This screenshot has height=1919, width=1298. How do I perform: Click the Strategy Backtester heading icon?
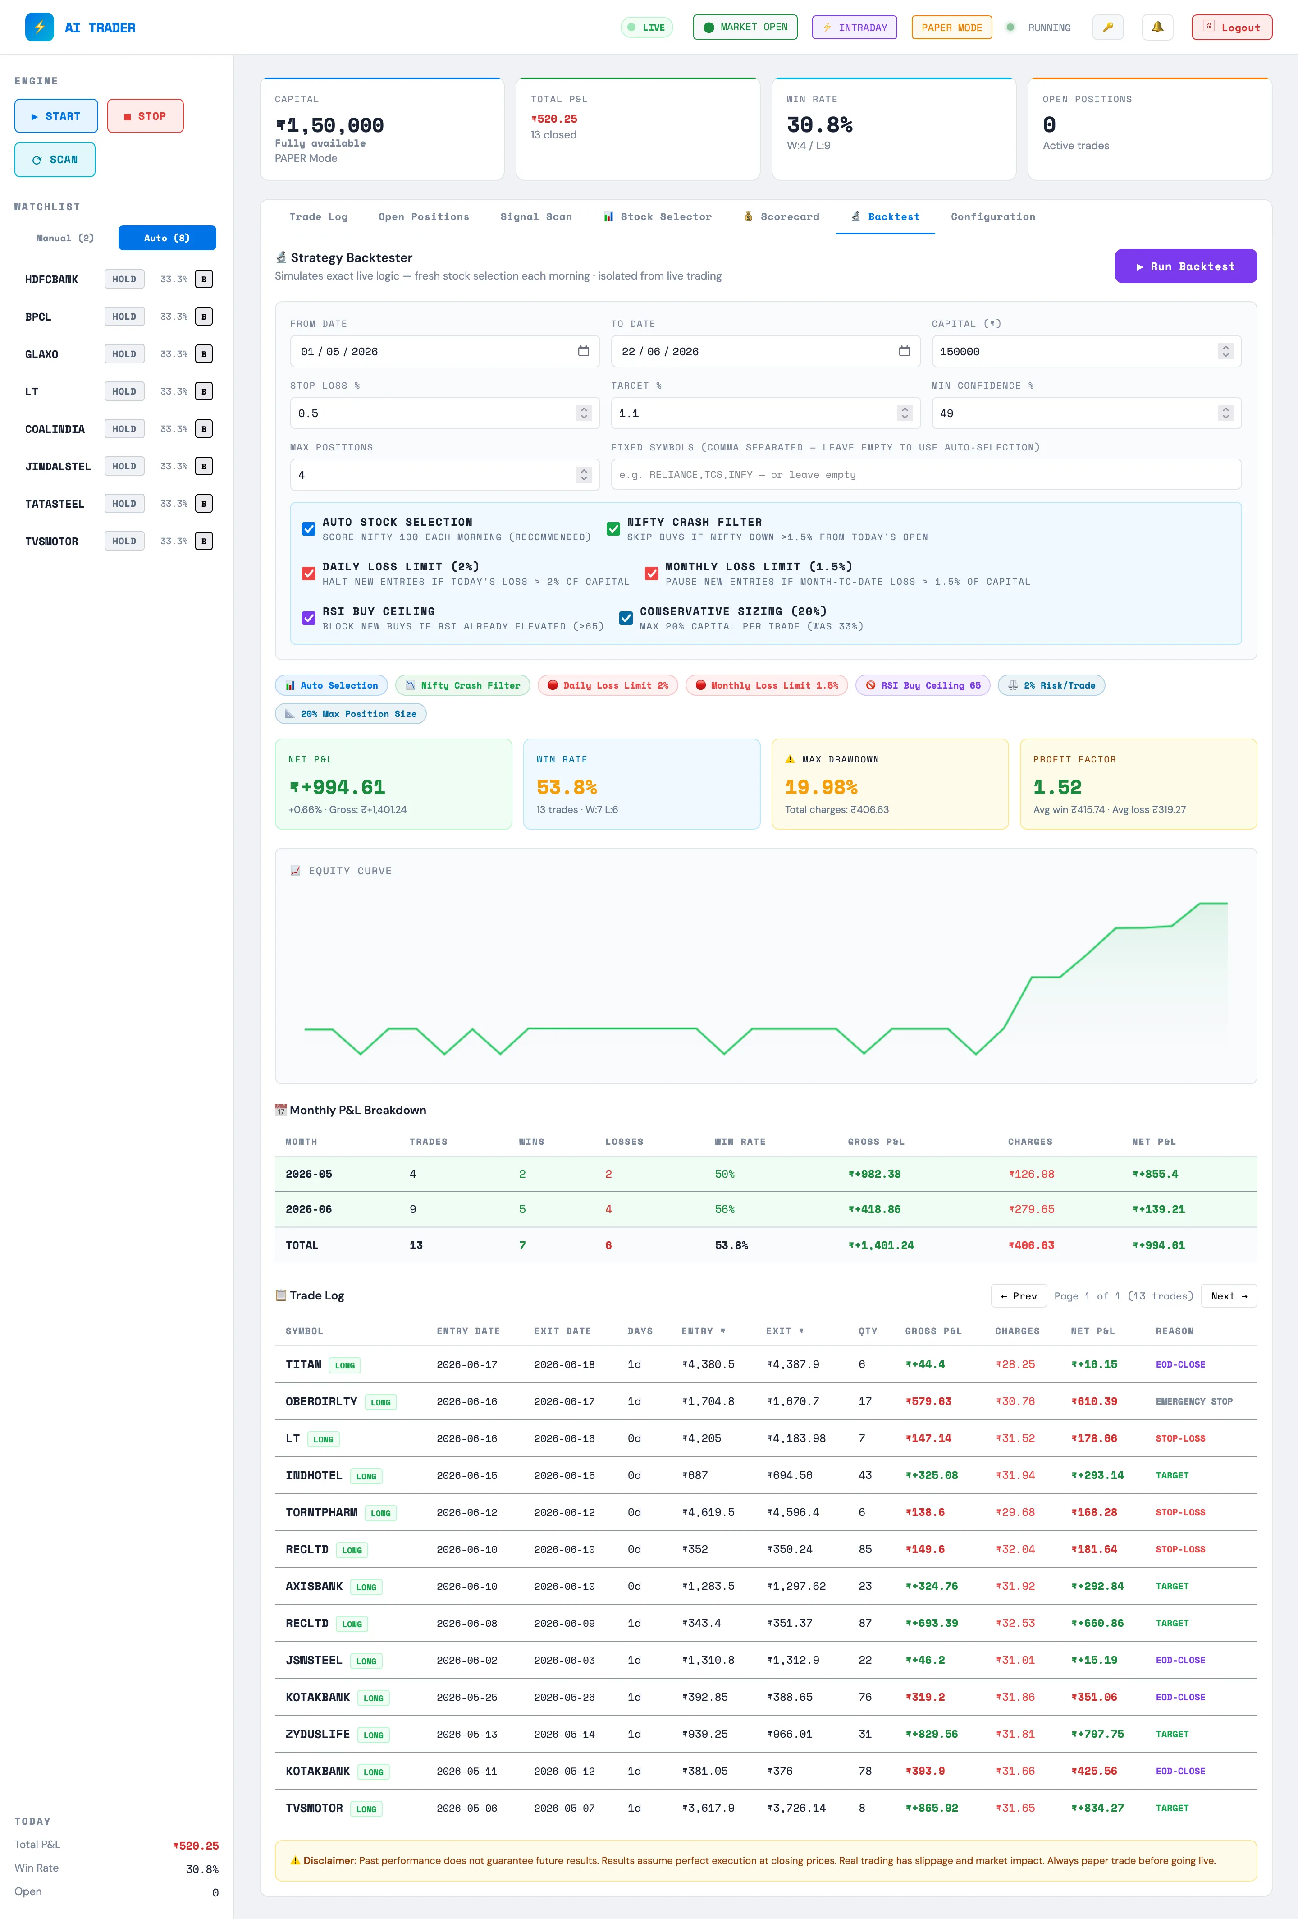(281, 257)
